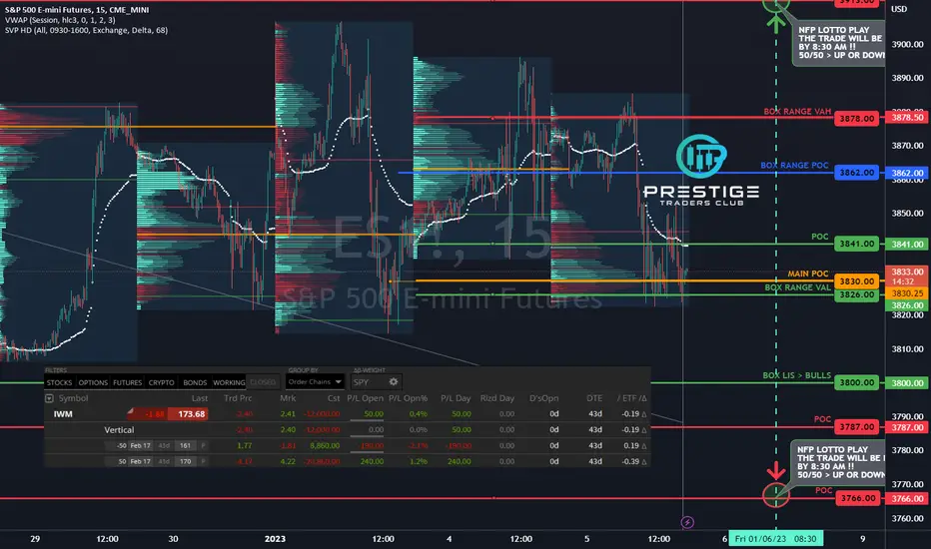Click the green 3800.00 BOX LIS tag
This screenshot has height=549, width=931.
click(x=856, y=382)
